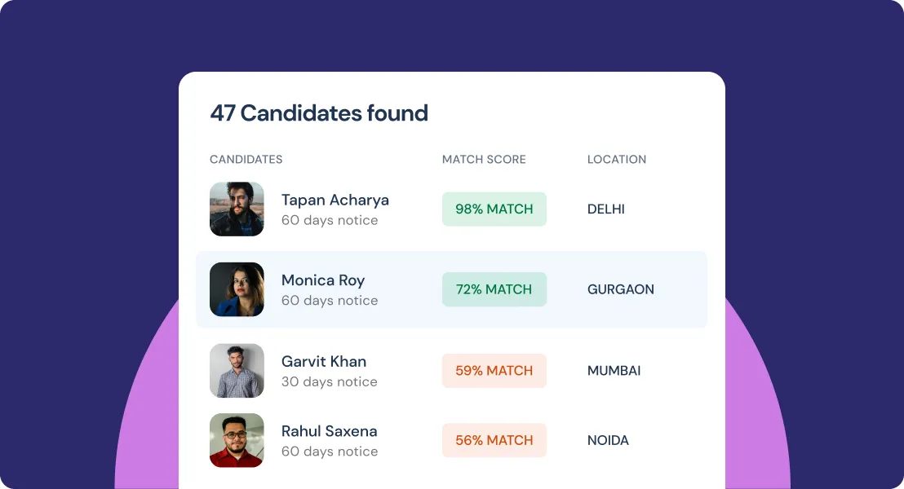Image resolution: width=904 pixels, height=489 pixels.
Task: Open the 56% MATCH score badge
Action: click(494, 440)
